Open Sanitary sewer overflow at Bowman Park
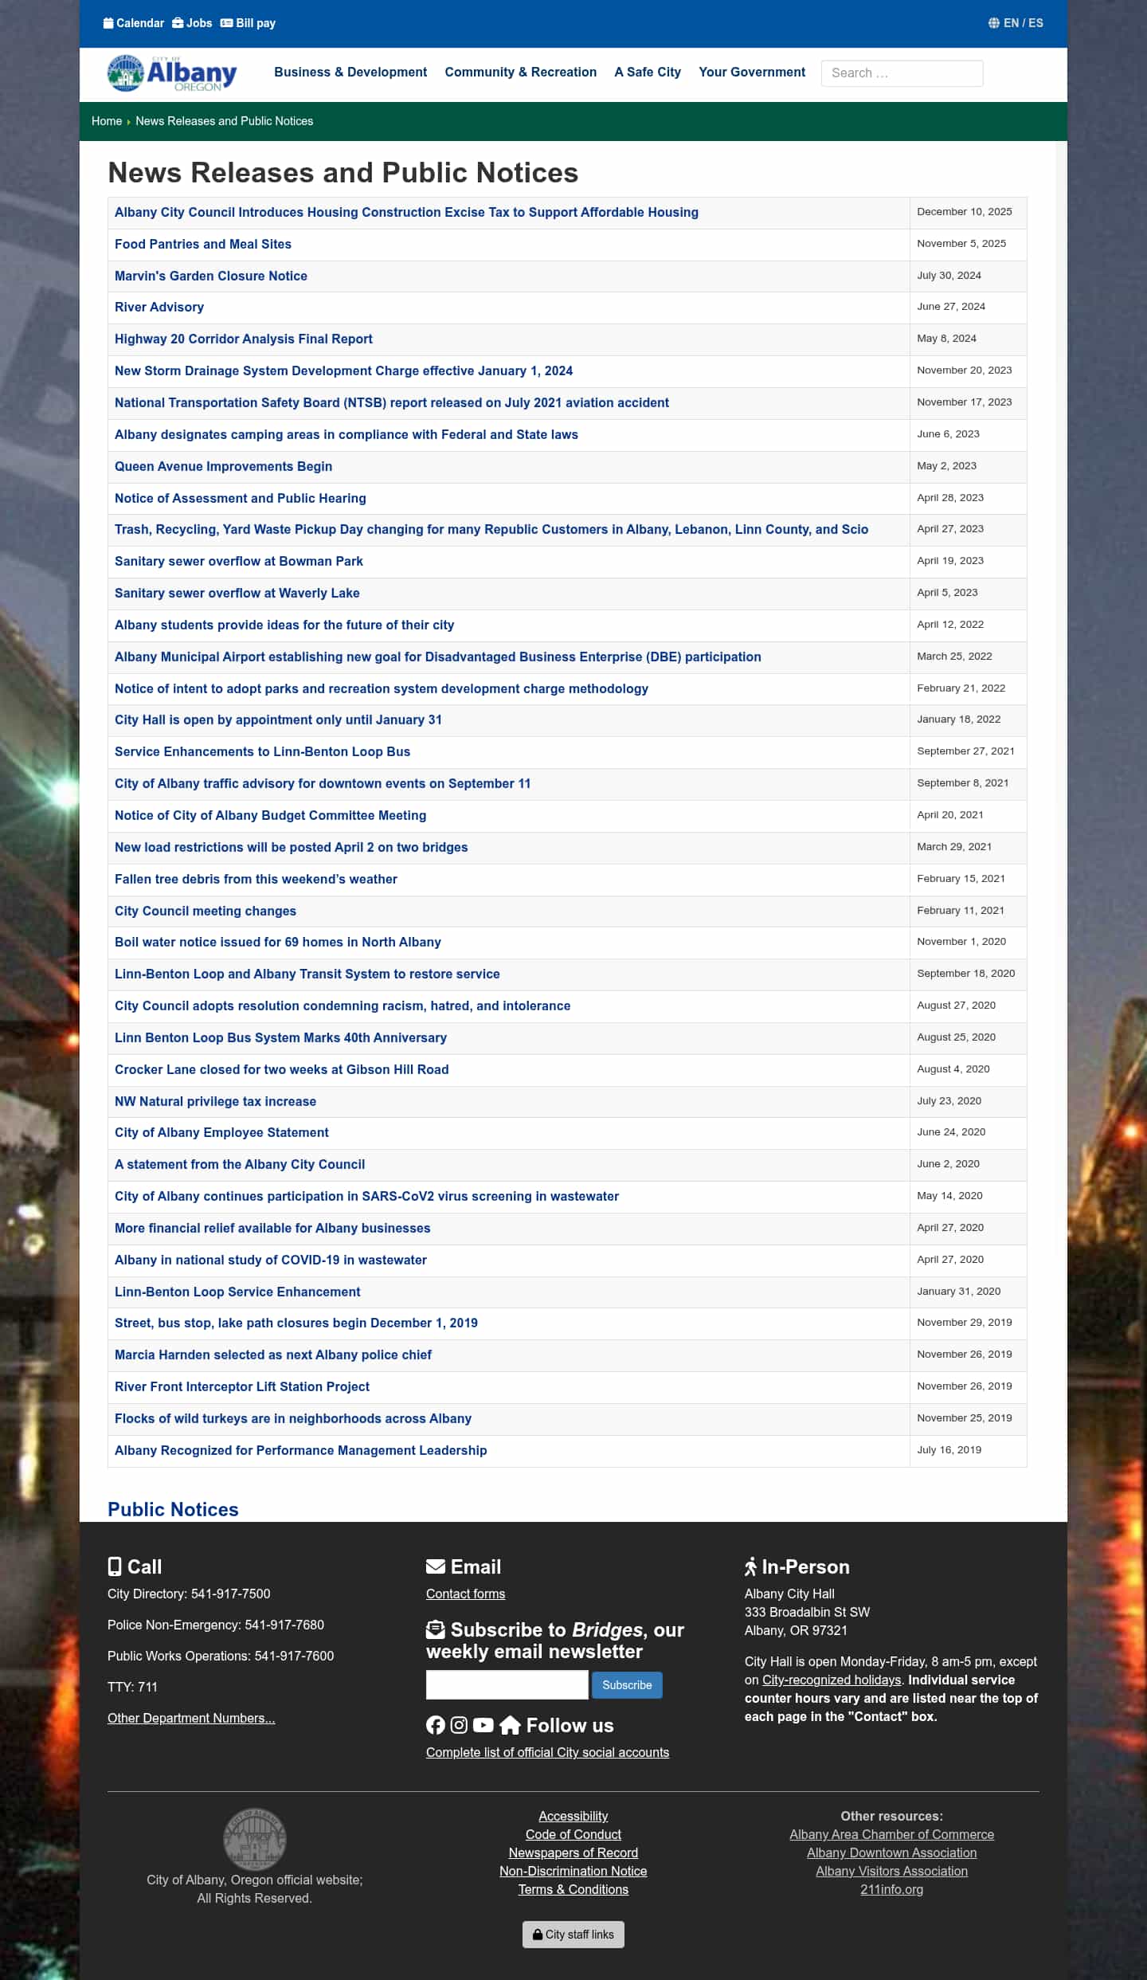1147x1980 pixels. pos(239,562)
